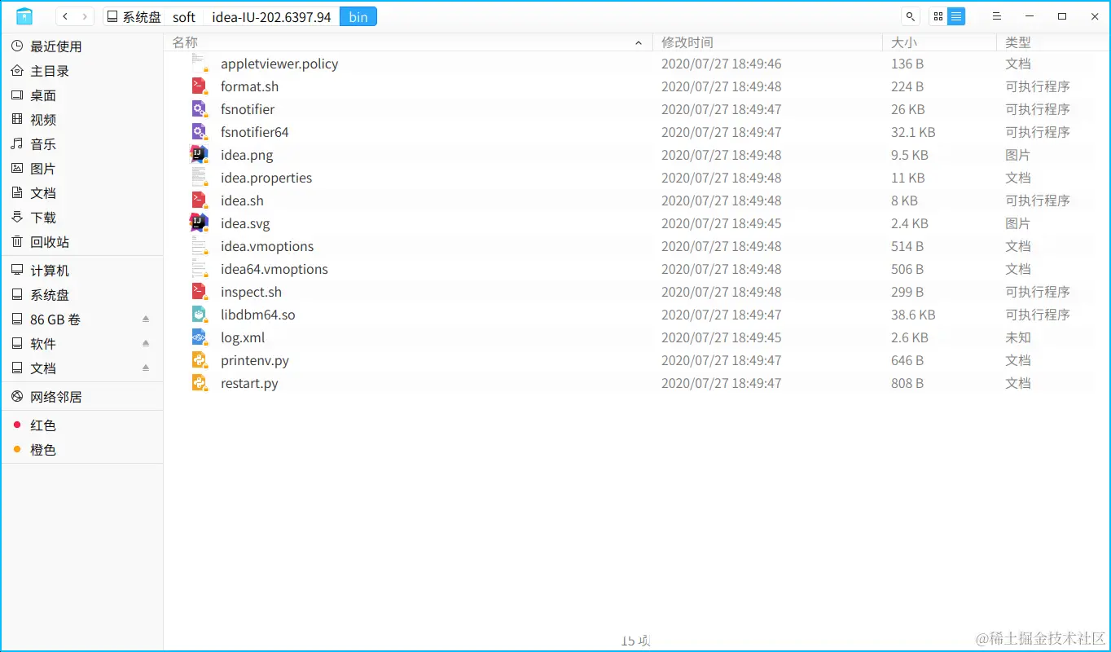
Task: Click the idea-IU-202.6397.94 breadcrumb
Action: click(271, 17)
